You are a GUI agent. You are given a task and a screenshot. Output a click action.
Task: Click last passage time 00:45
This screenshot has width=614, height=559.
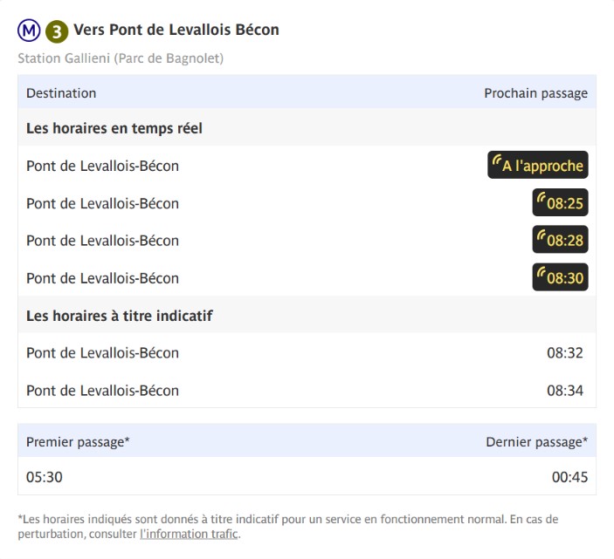click(x=569, y=477)
